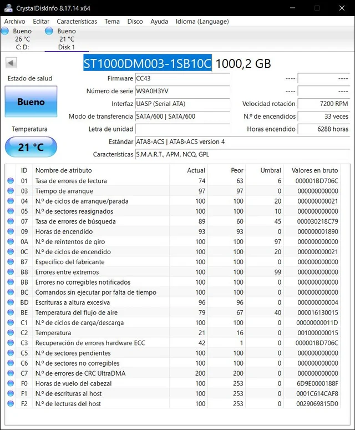Click the Valores en bruto column header
The width and height of the screenshot is (355, 430).
point(312,170)
